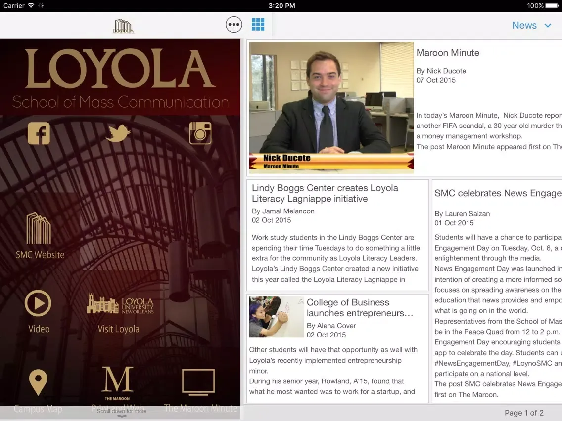Select the '07 Oct 2015' date
The height and width of the screenshot is (421, 562).
coord(436,80)
